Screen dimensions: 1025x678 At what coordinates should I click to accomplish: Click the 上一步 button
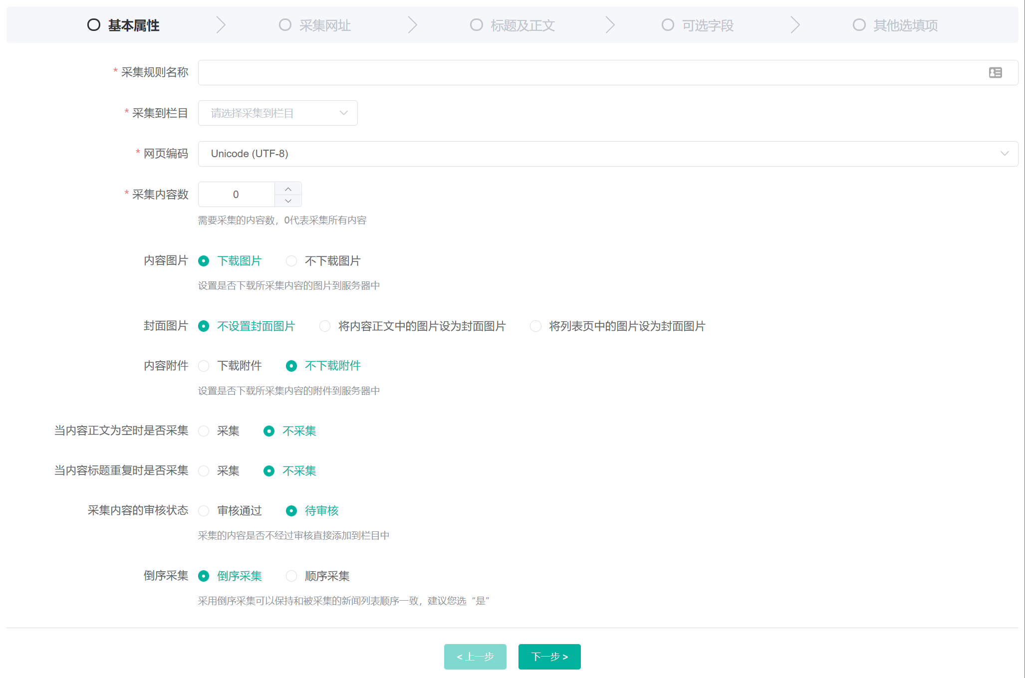point(475,657)
